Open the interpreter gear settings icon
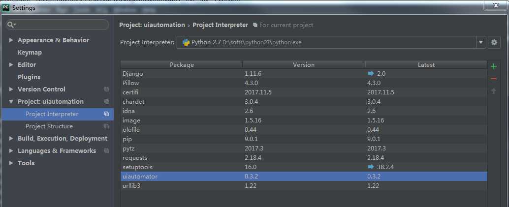Viewport: 509px width, 207px height. coord(494,42)
